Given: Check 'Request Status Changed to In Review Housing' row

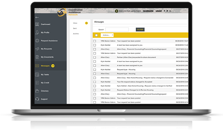Looking at the screenshot, I should click(x=95, y=90).
